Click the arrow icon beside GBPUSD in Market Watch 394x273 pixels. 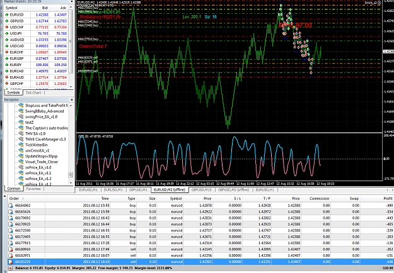(7, 21)
